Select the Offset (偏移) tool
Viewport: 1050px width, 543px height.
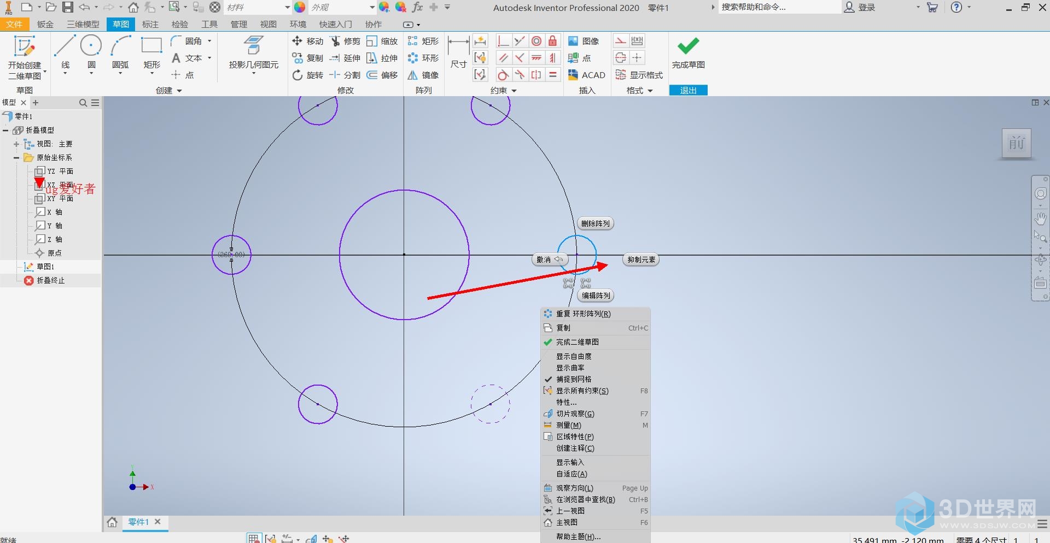click(382, 75)
